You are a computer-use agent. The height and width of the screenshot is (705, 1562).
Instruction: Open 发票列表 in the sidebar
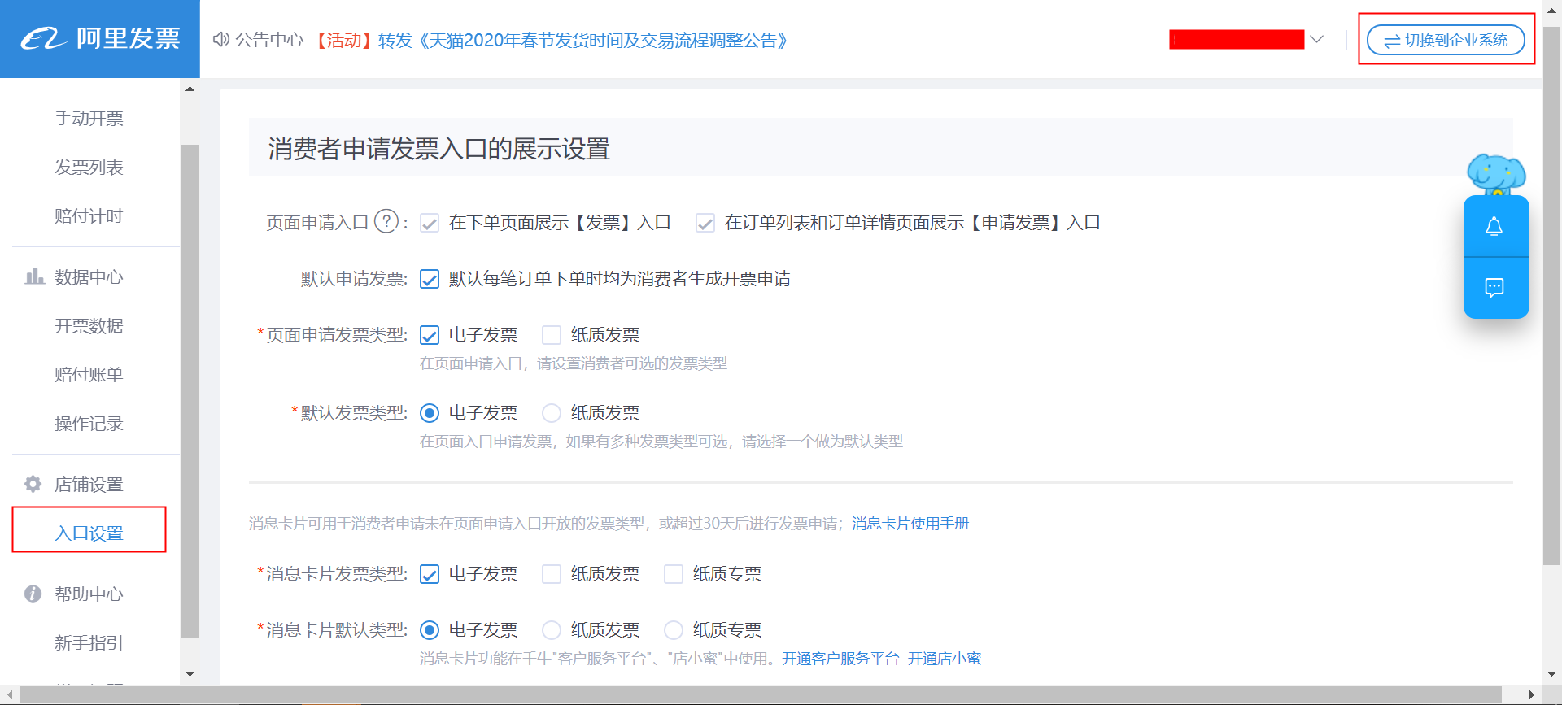[x=89, y=168]
